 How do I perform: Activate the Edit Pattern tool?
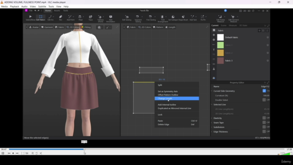click(41, 18)
